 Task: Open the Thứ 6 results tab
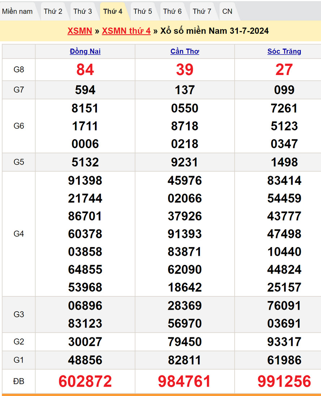coord(172,11)
